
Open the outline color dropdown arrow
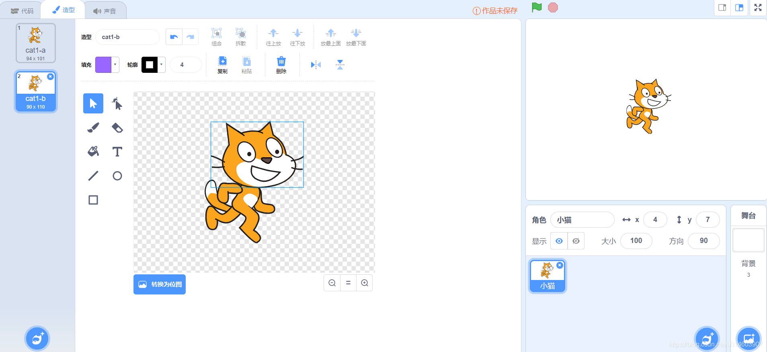click(x=162, y=64)
